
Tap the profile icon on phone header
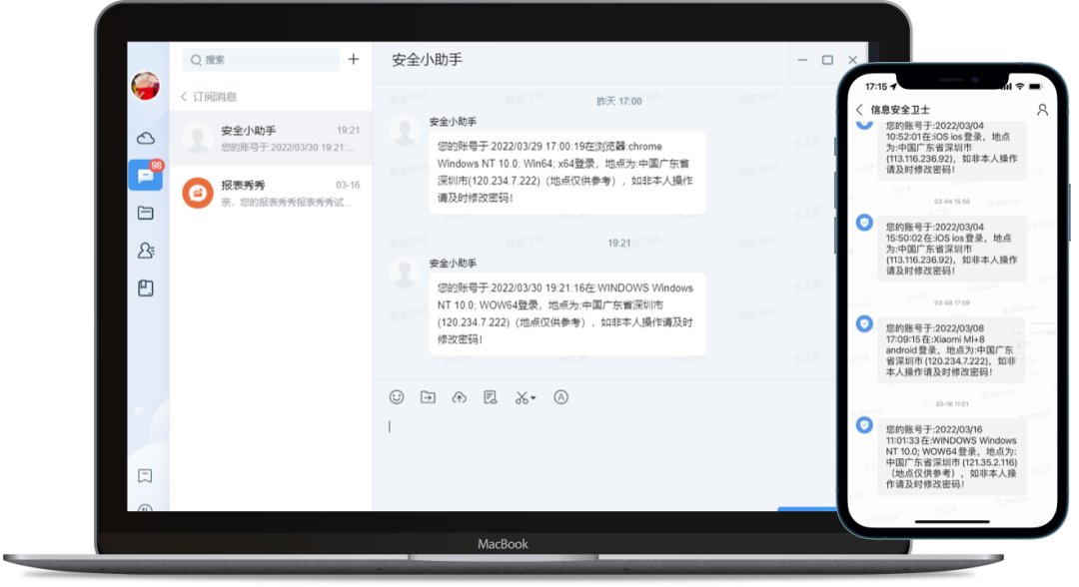(x=1042, y=110)
